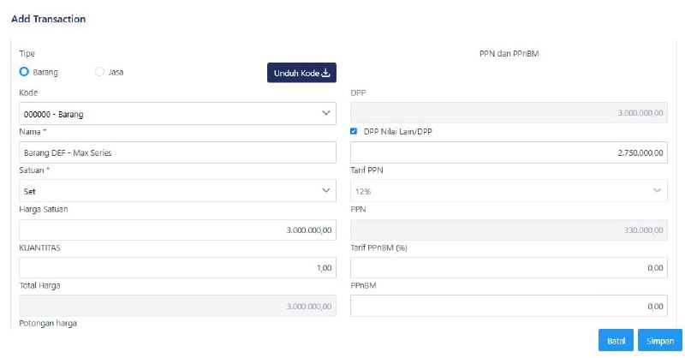Click the download icon on Unduh Kode
Screen dimensions: 685x358
(x=325, y=74)
